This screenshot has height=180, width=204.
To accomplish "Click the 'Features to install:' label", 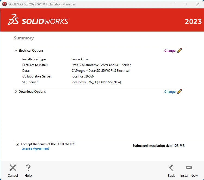I will tap(35, 65).
